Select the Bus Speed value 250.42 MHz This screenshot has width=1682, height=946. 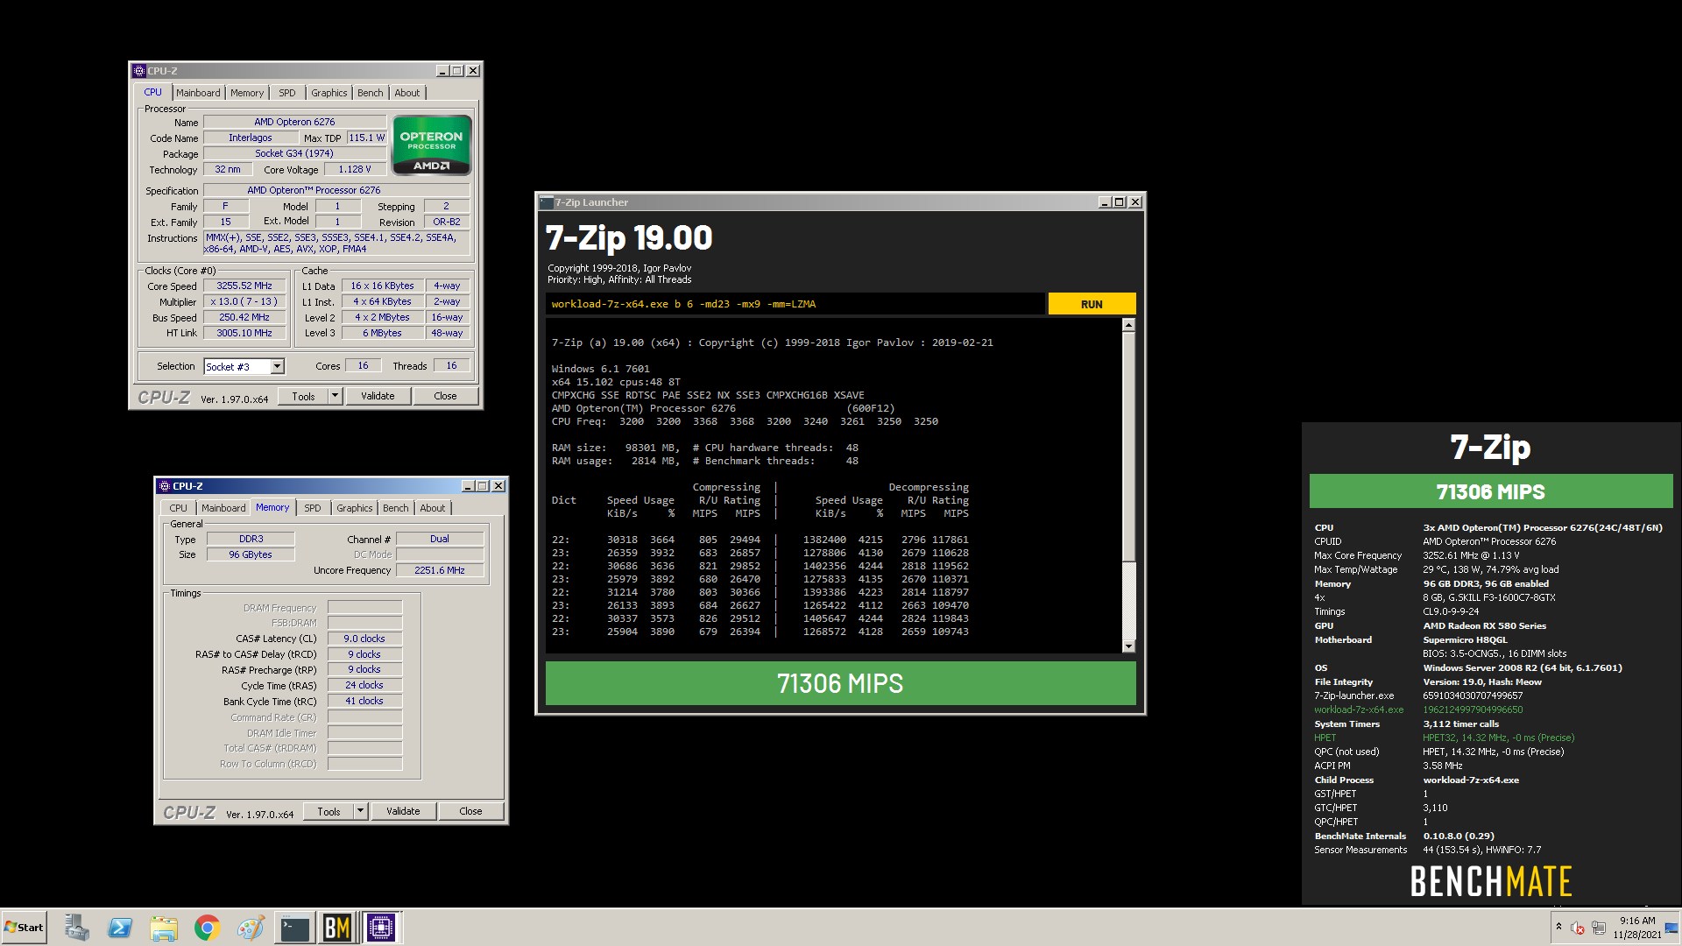click(x=244, y=317)
